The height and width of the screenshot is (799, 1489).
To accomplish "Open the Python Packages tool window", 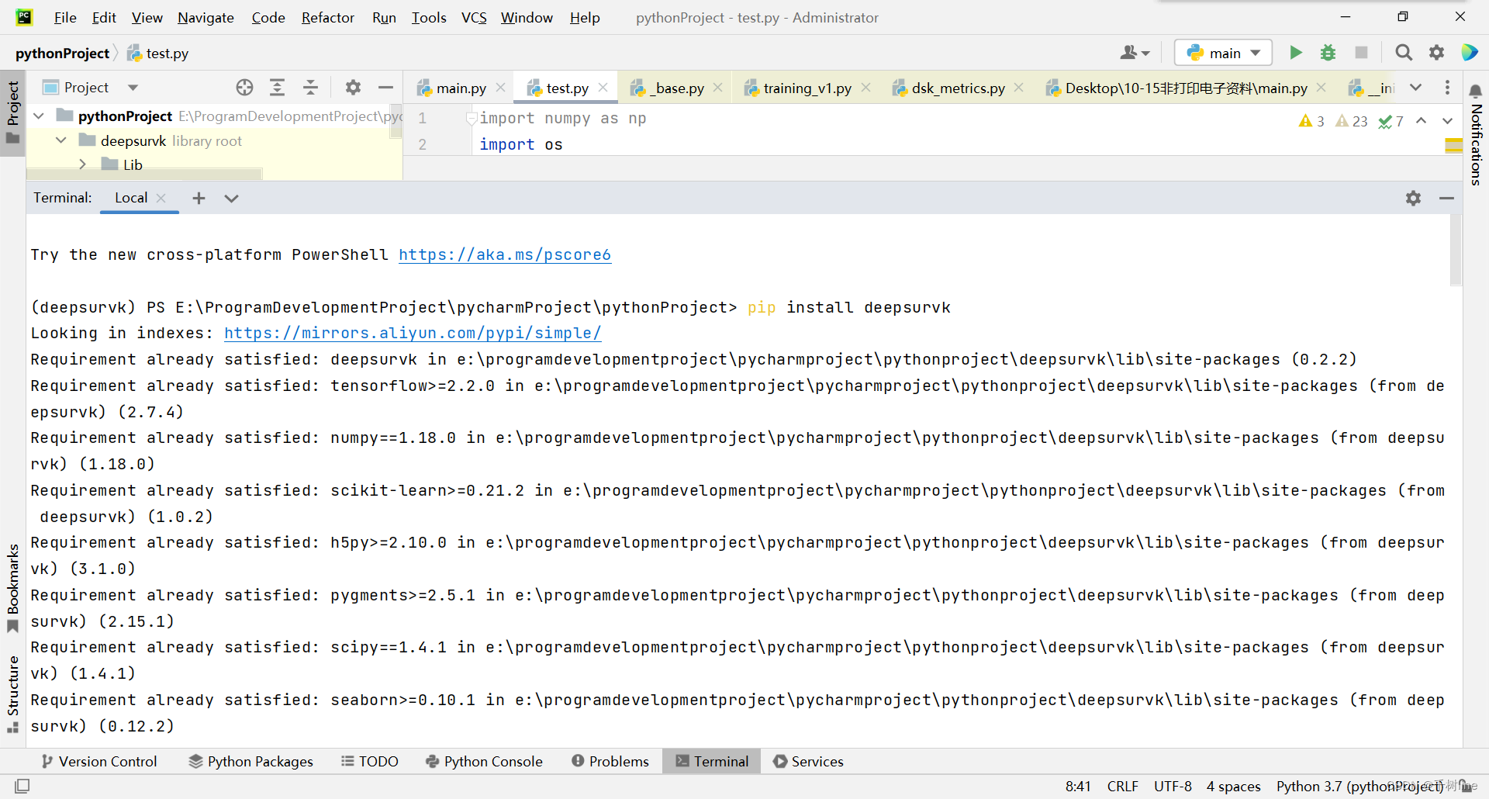I will click(x=251, y=761).
